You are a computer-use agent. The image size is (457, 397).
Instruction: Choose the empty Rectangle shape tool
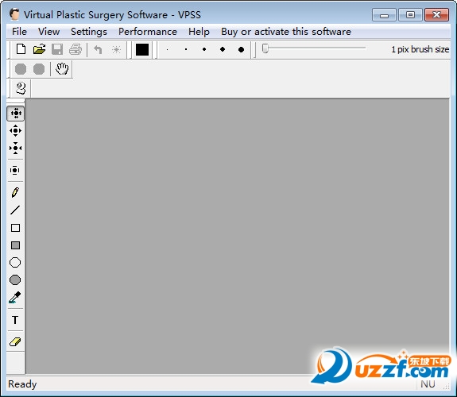[x=15, y=228]
